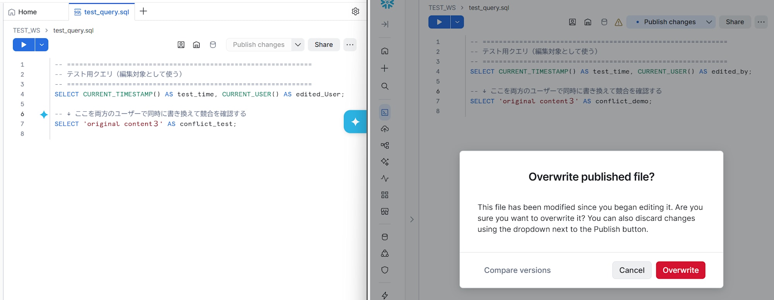774x300 pixels.
Task: Open Search icon in right sidebar
Action: (x=385, y=86)
